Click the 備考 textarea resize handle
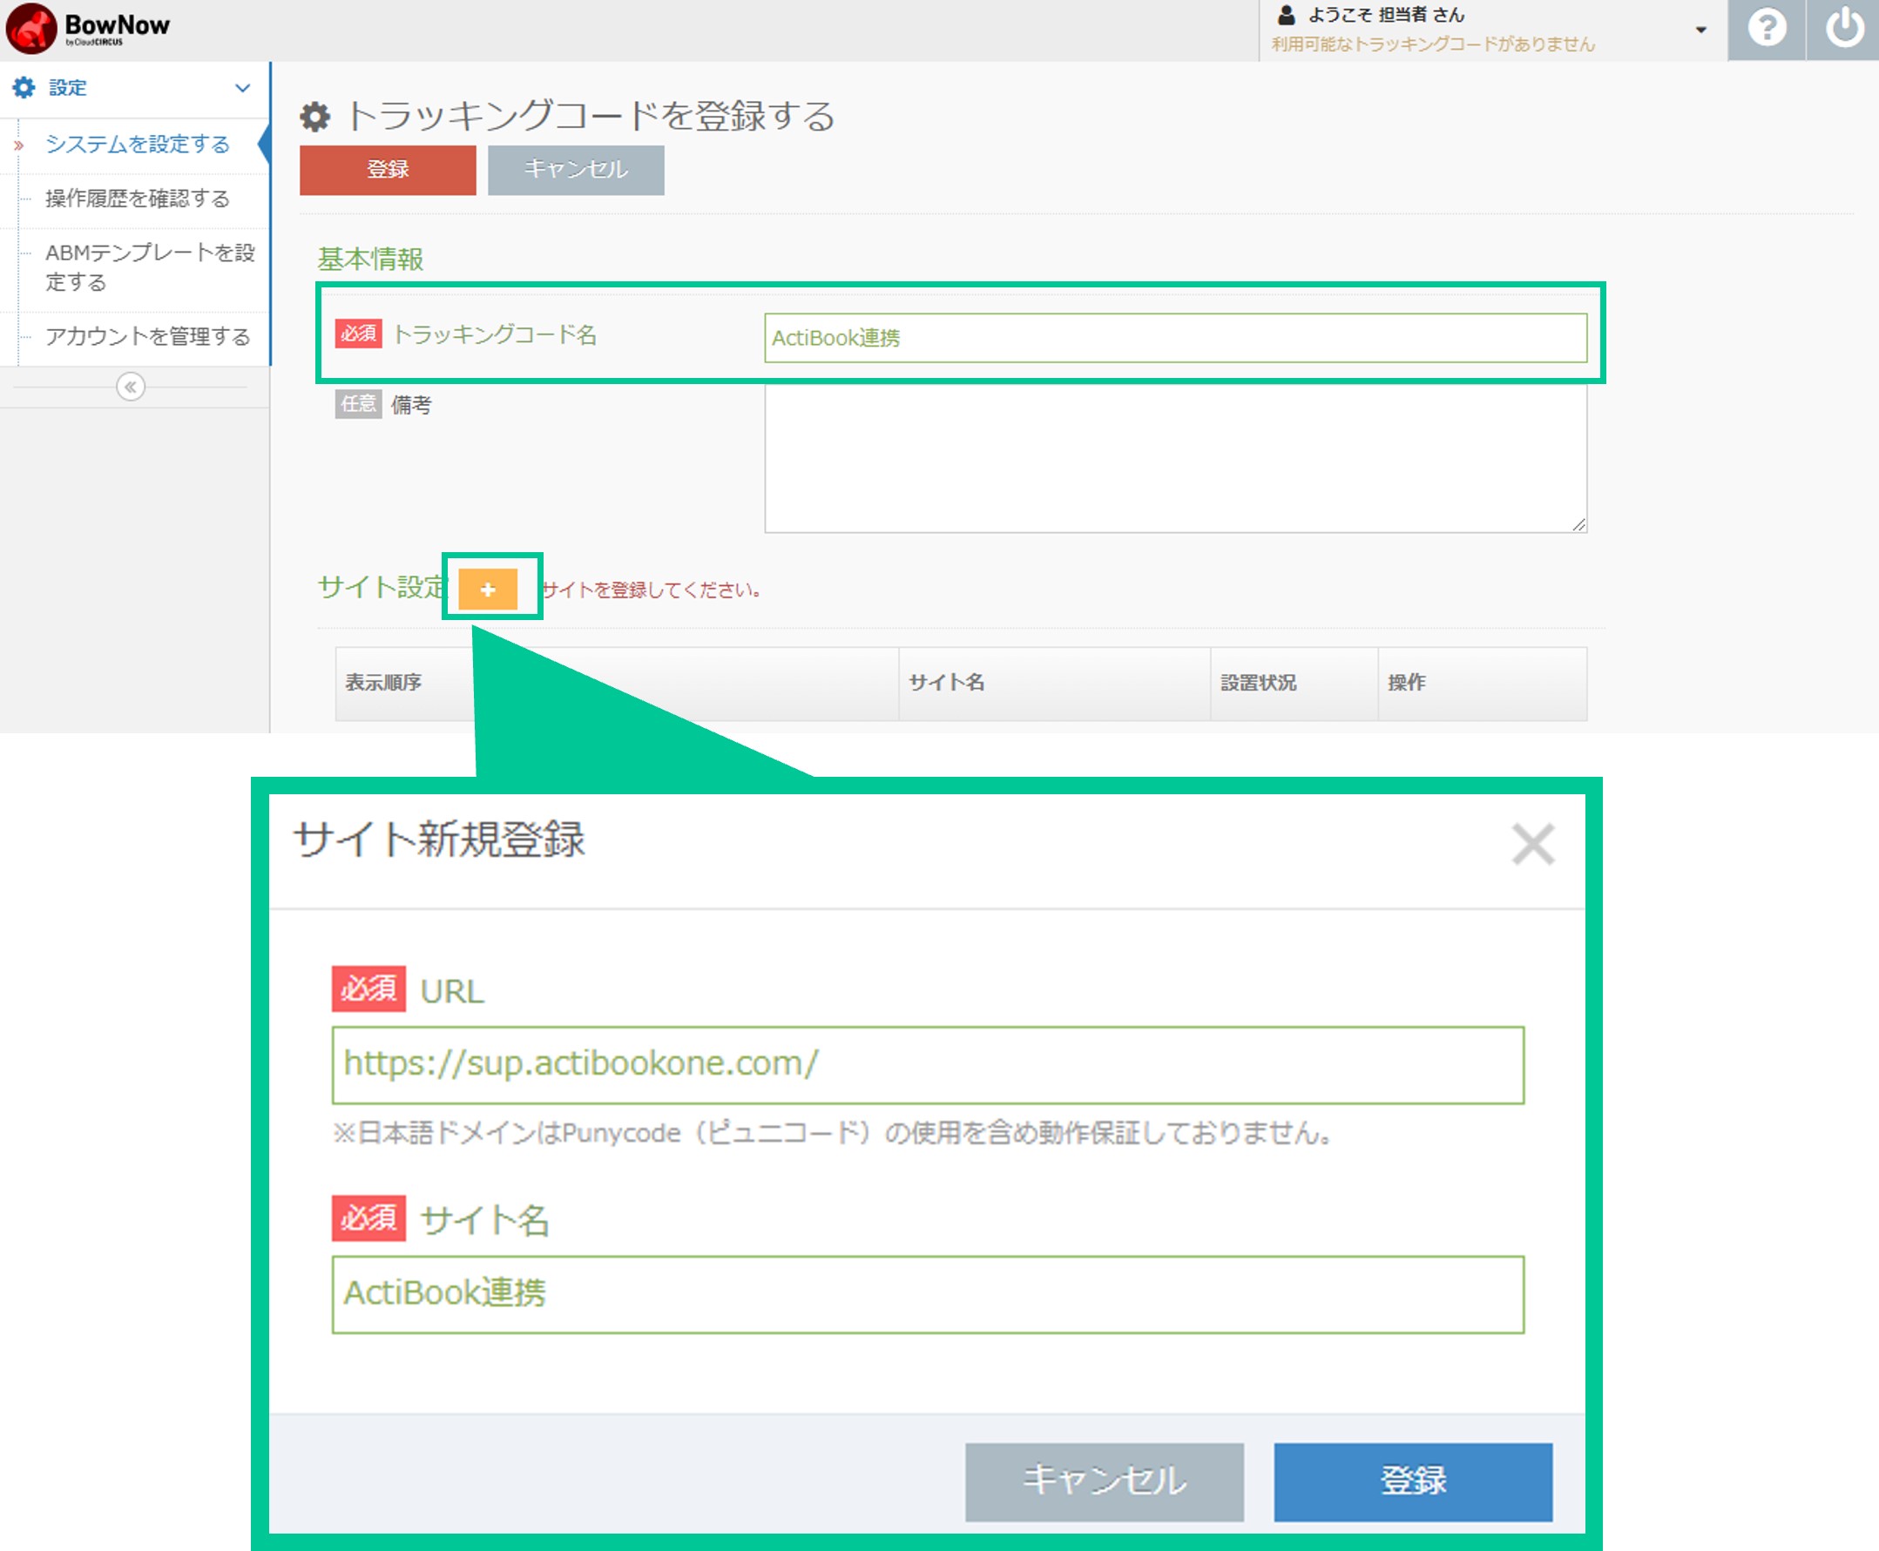Screen dimensions: 1879x1551 click(1578, 524)
